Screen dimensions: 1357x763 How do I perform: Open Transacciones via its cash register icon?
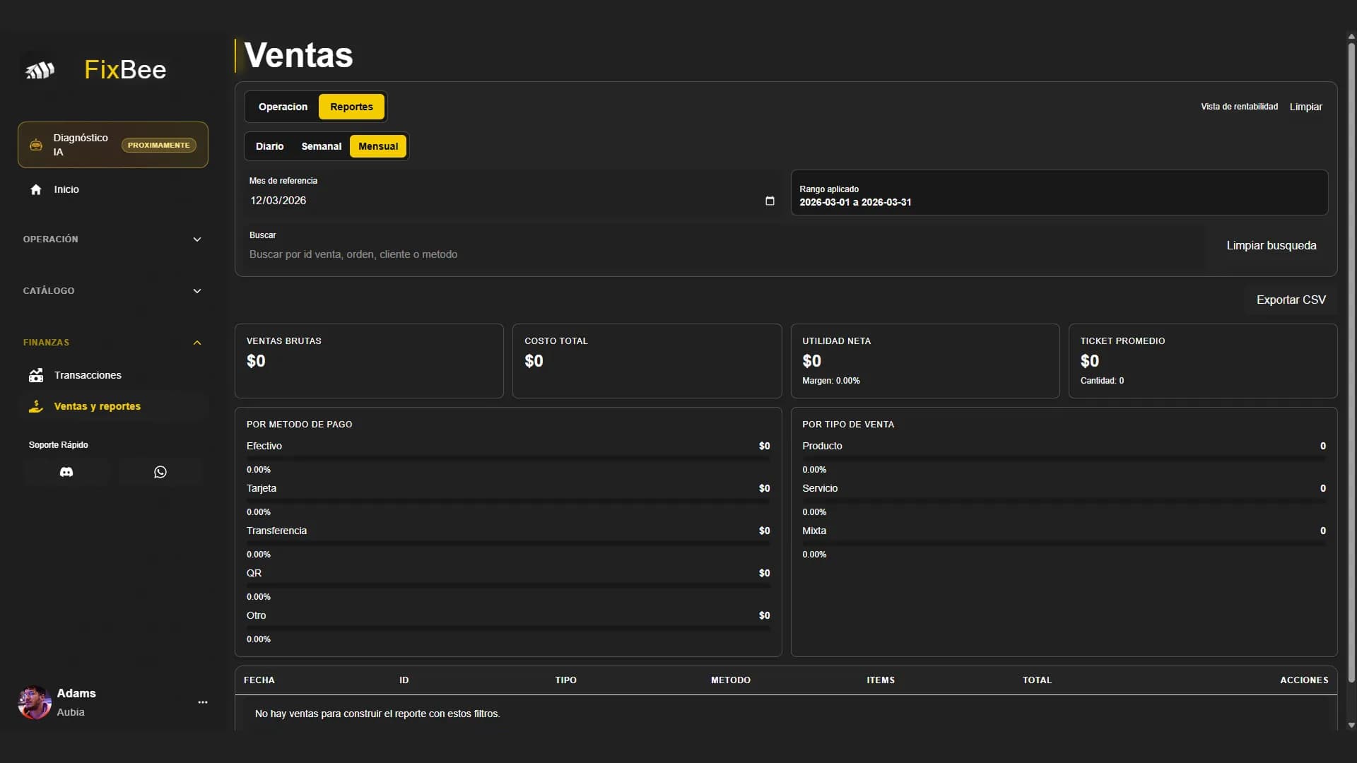[x=36, y=375]
